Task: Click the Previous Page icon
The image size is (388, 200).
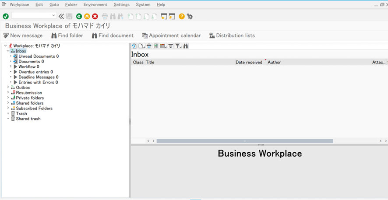Action: [138, 16]
